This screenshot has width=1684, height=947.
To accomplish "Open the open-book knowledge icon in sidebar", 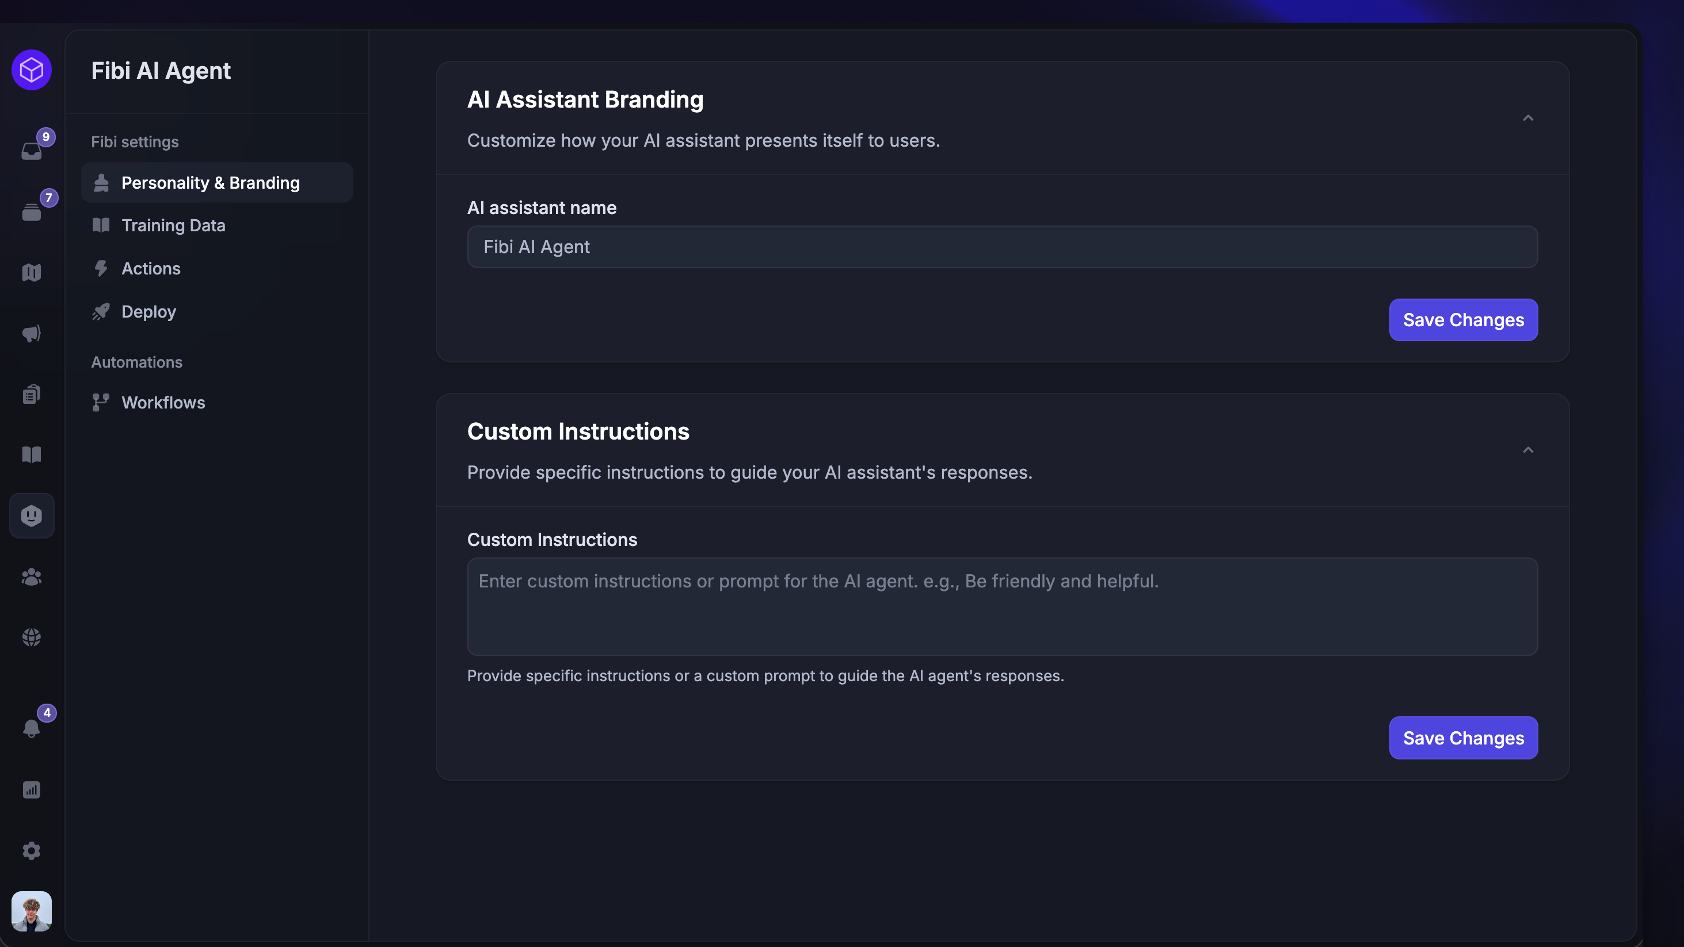I will 32,455.
